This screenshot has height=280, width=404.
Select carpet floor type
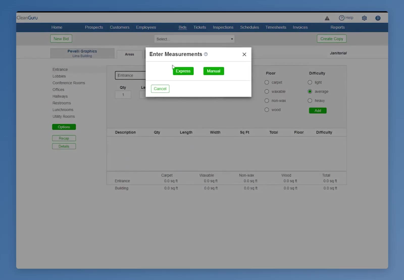point(267,82)
